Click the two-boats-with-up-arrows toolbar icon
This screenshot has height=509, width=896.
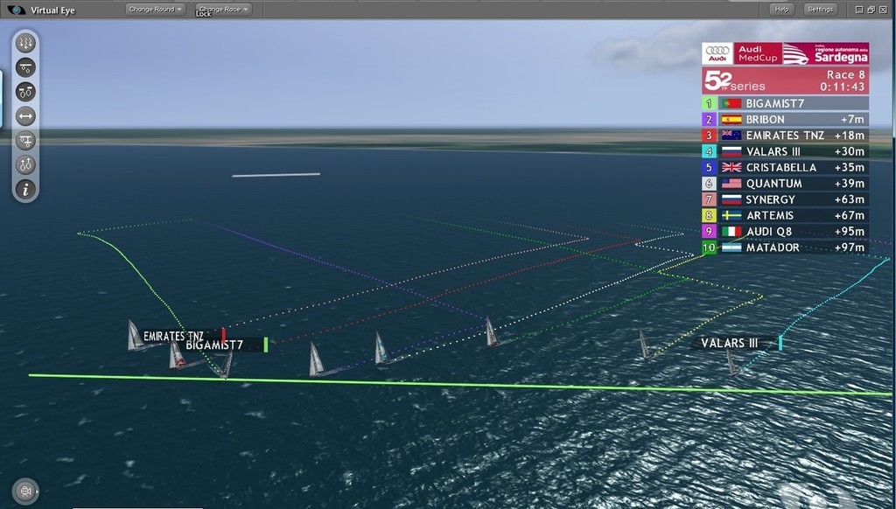click(x=25, y=165)
